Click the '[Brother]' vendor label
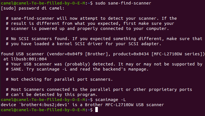Image resolution: width=205 pixels, height=116 pixels. pyautogui.click(x=96, y=54)
